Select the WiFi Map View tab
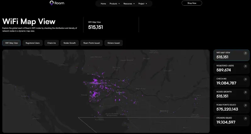 point(12,43)
